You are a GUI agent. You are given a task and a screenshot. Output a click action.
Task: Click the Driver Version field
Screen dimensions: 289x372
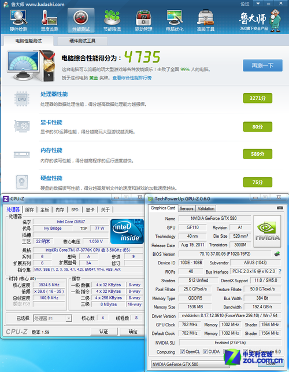(x=229, y=315)
